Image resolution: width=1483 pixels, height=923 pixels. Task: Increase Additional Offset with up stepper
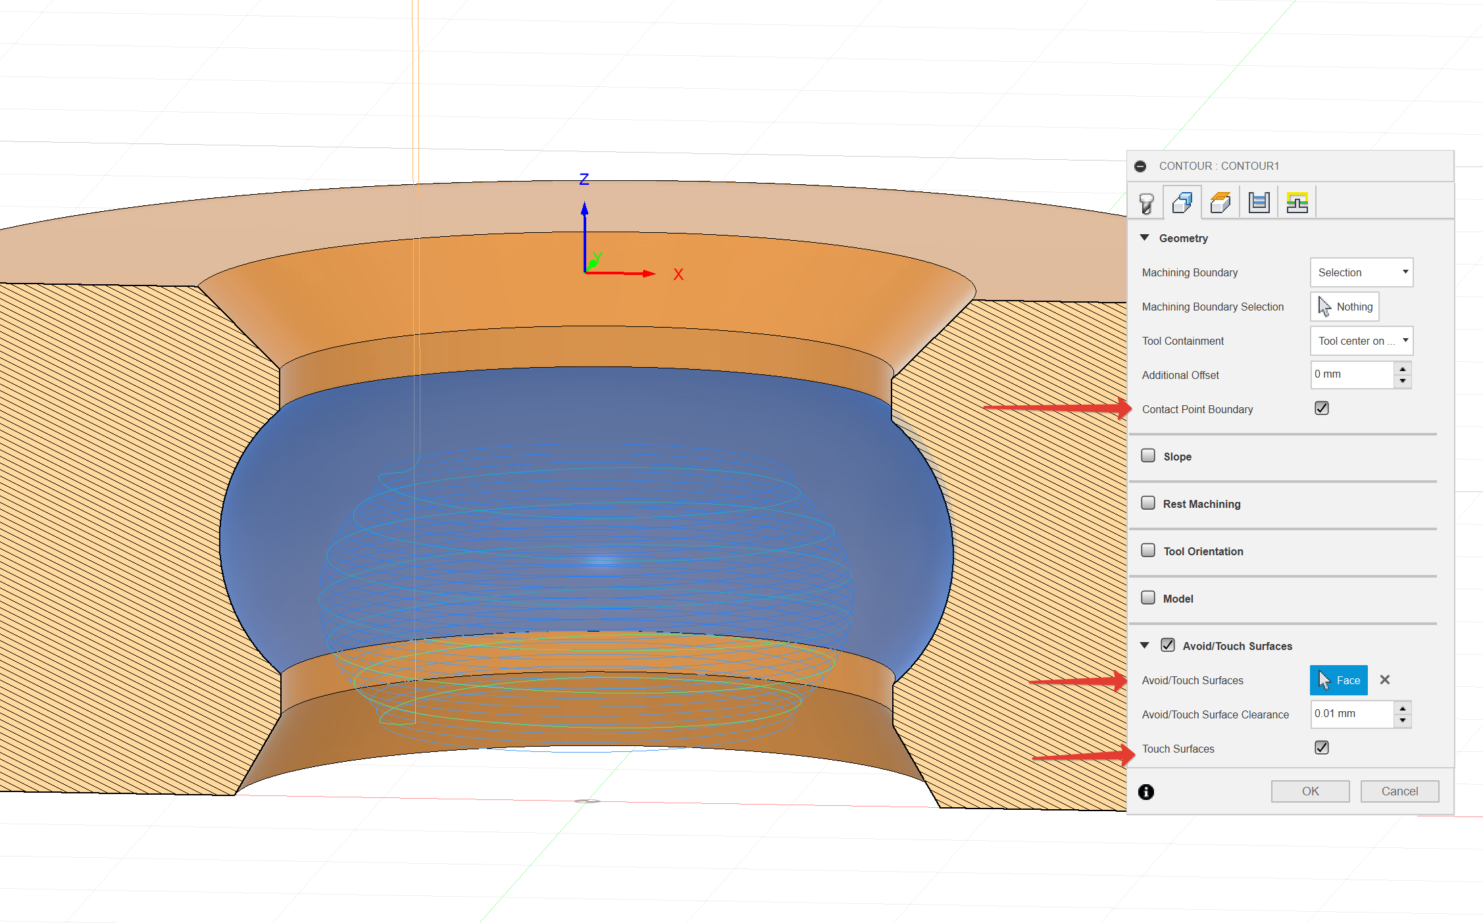[1403, 369]
